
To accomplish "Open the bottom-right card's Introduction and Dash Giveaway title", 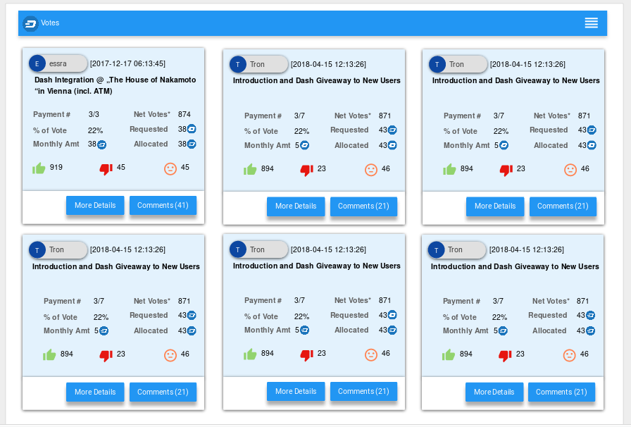I will pos(515,266).
